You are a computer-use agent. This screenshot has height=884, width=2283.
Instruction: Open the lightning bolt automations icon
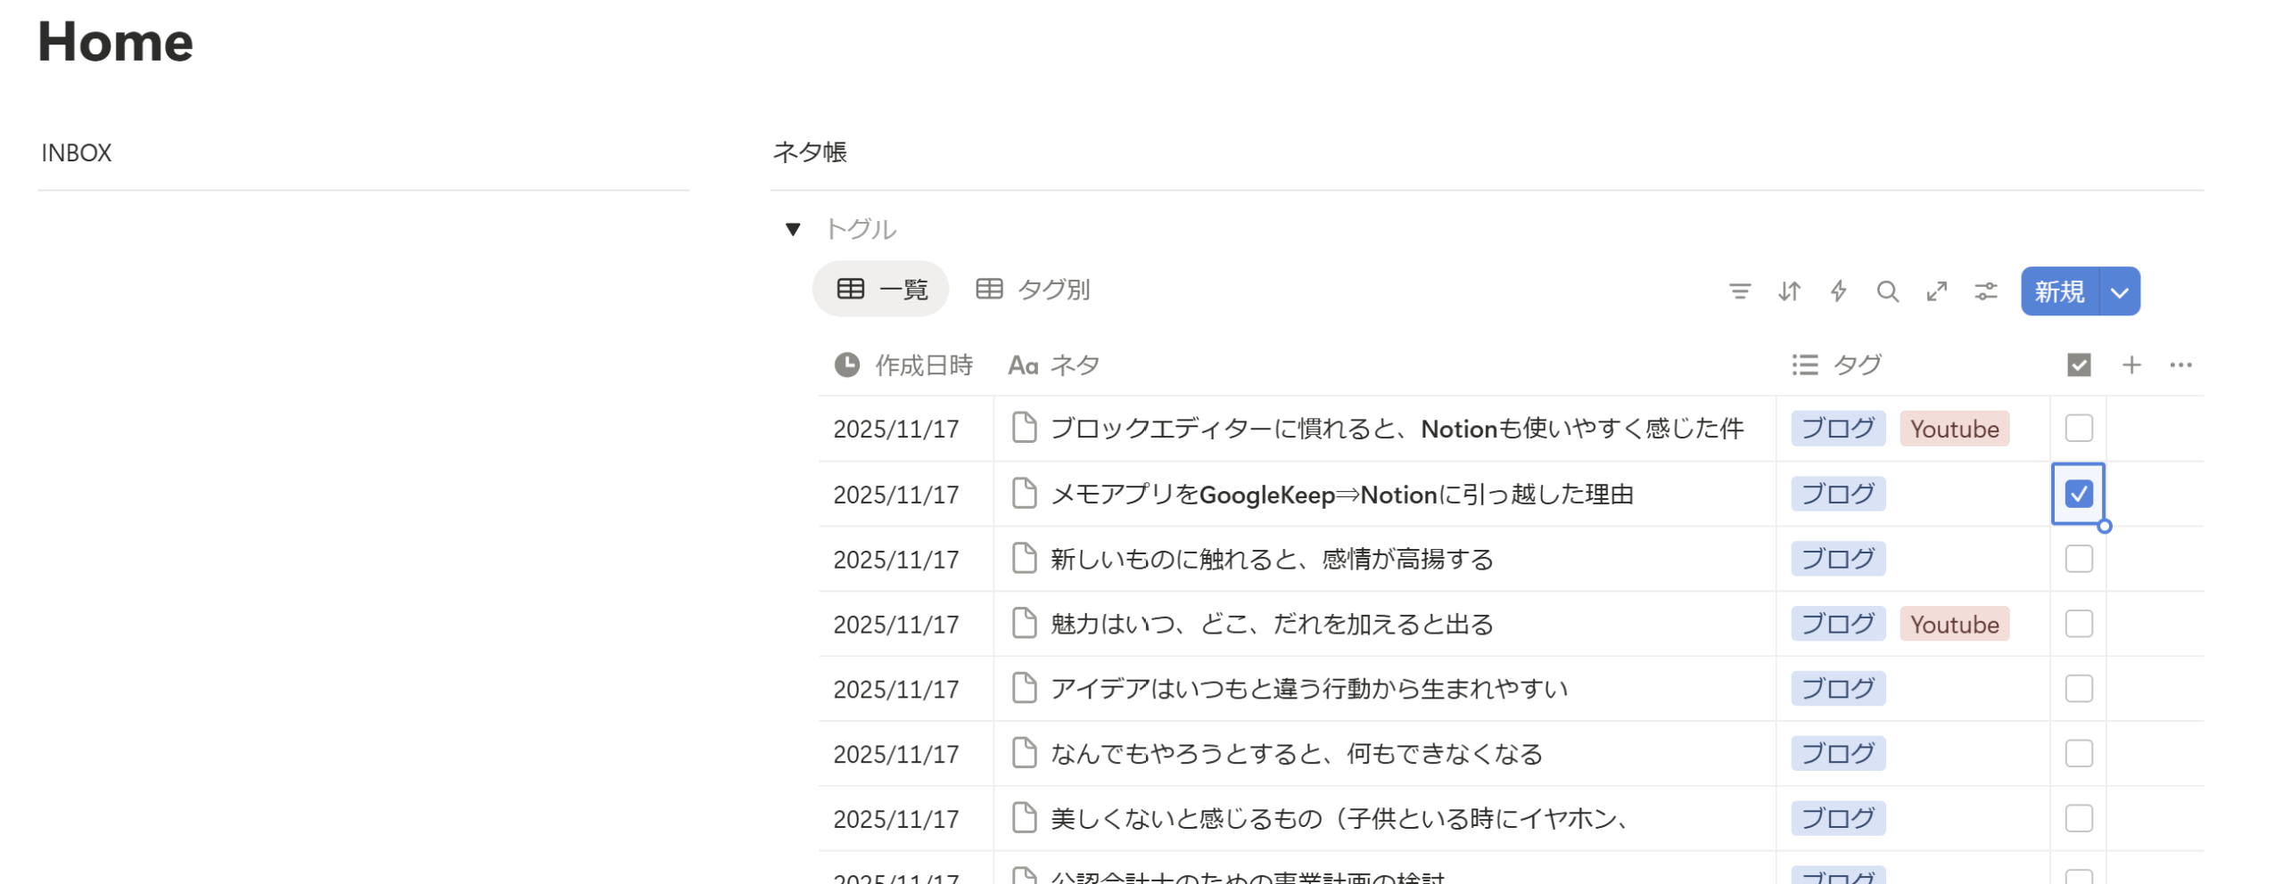coord(1838,291)
